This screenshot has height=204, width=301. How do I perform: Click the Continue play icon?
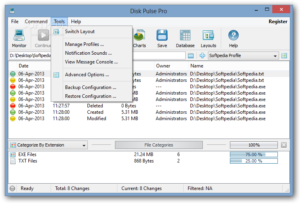click(x=44, y=36)
